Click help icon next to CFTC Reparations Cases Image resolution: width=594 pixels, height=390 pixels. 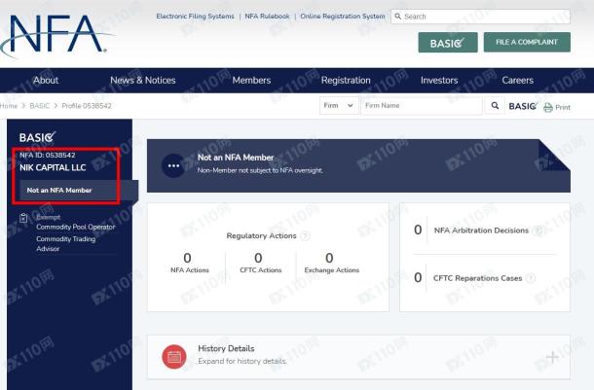point(531,278)
